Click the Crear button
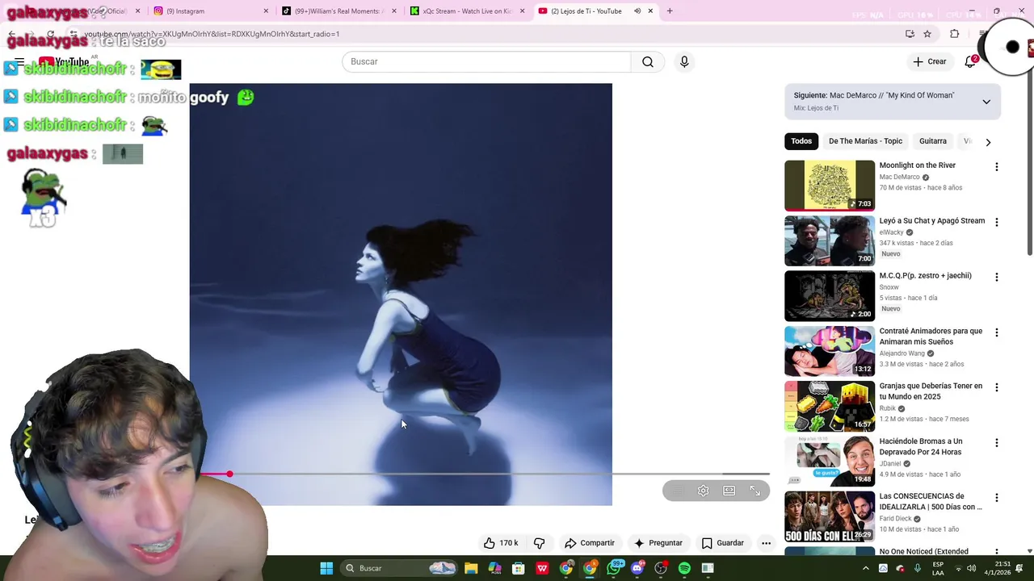Image resolution: width=1034 pixels, height=581 pixels. tap(929, 61)
